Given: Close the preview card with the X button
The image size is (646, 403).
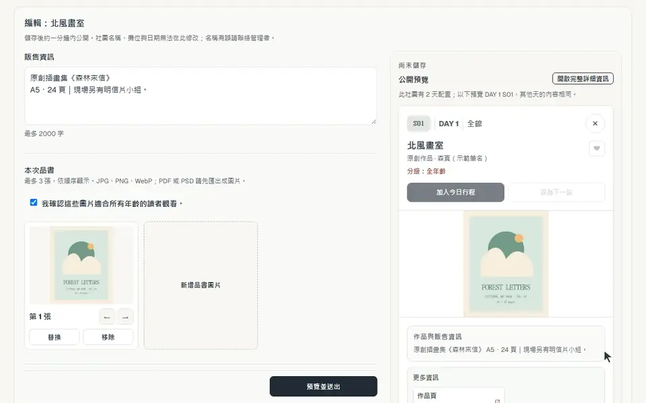Looking at the screenshot, I should 595,124.
